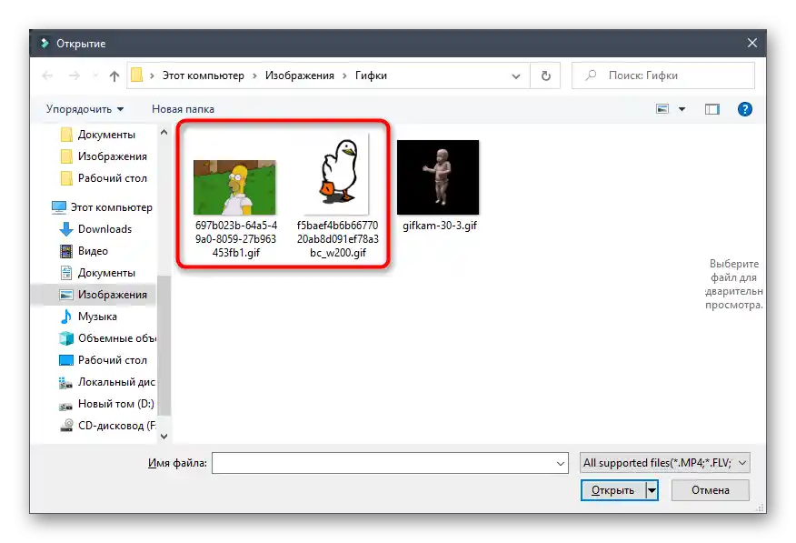The width and height of the screenshot is (796, 543).
Task: Click the Поиск: Гифки search field
Action: pos(663,75)
